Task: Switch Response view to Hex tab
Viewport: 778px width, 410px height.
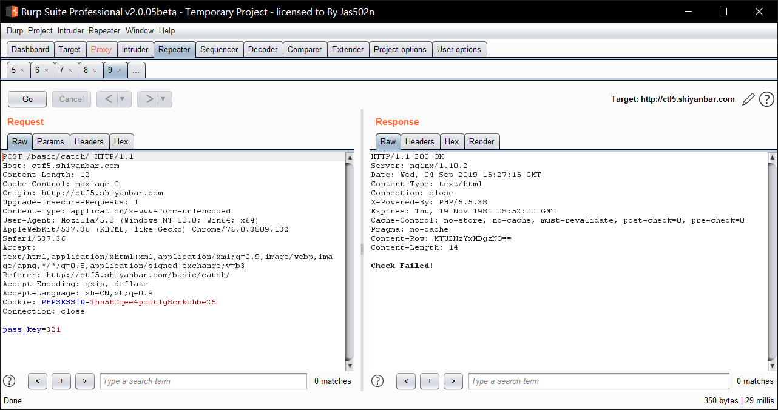Action: pyautogui.click(x=452, y=141)
